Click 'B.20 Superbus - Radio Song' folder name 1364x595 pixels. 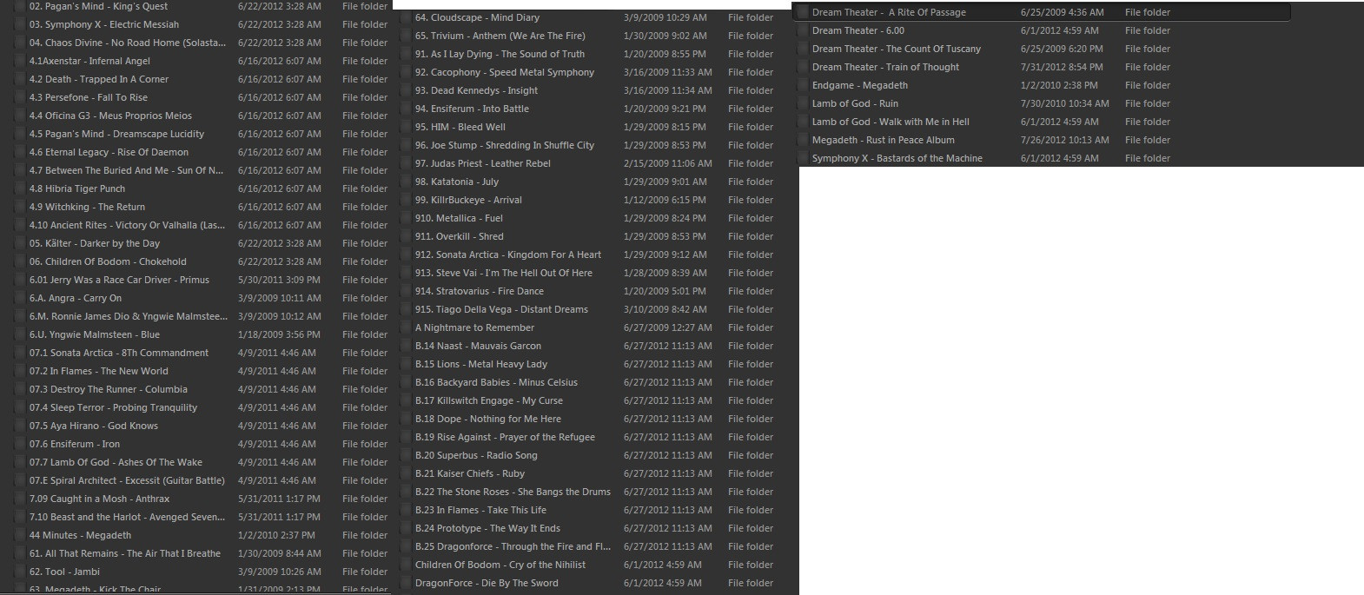pos(476,455)
